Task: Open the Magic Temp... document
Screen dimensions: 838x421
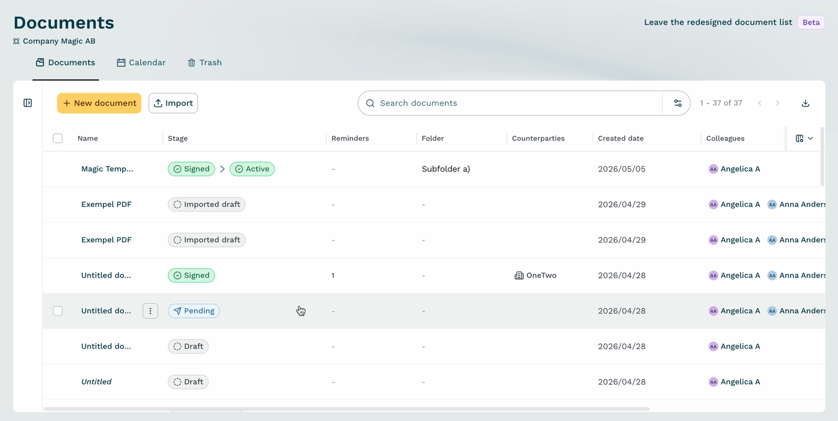Action: click(x=107, y=169)
